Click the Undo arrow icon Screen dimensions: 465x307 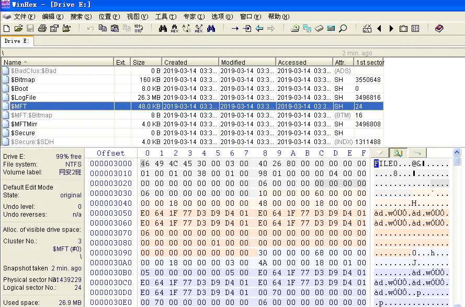click(x=90, y=28)
